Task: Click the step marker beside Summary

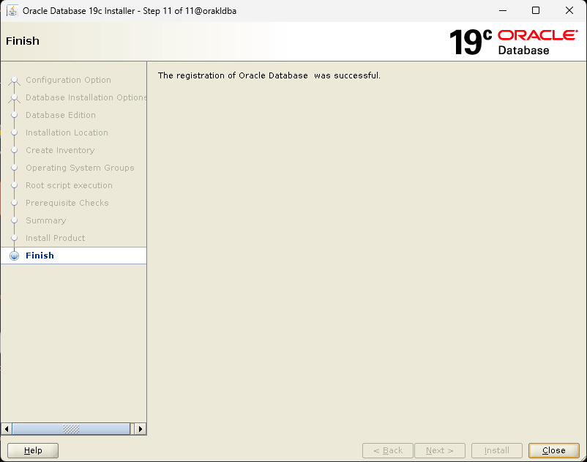Action: (14, 220)
